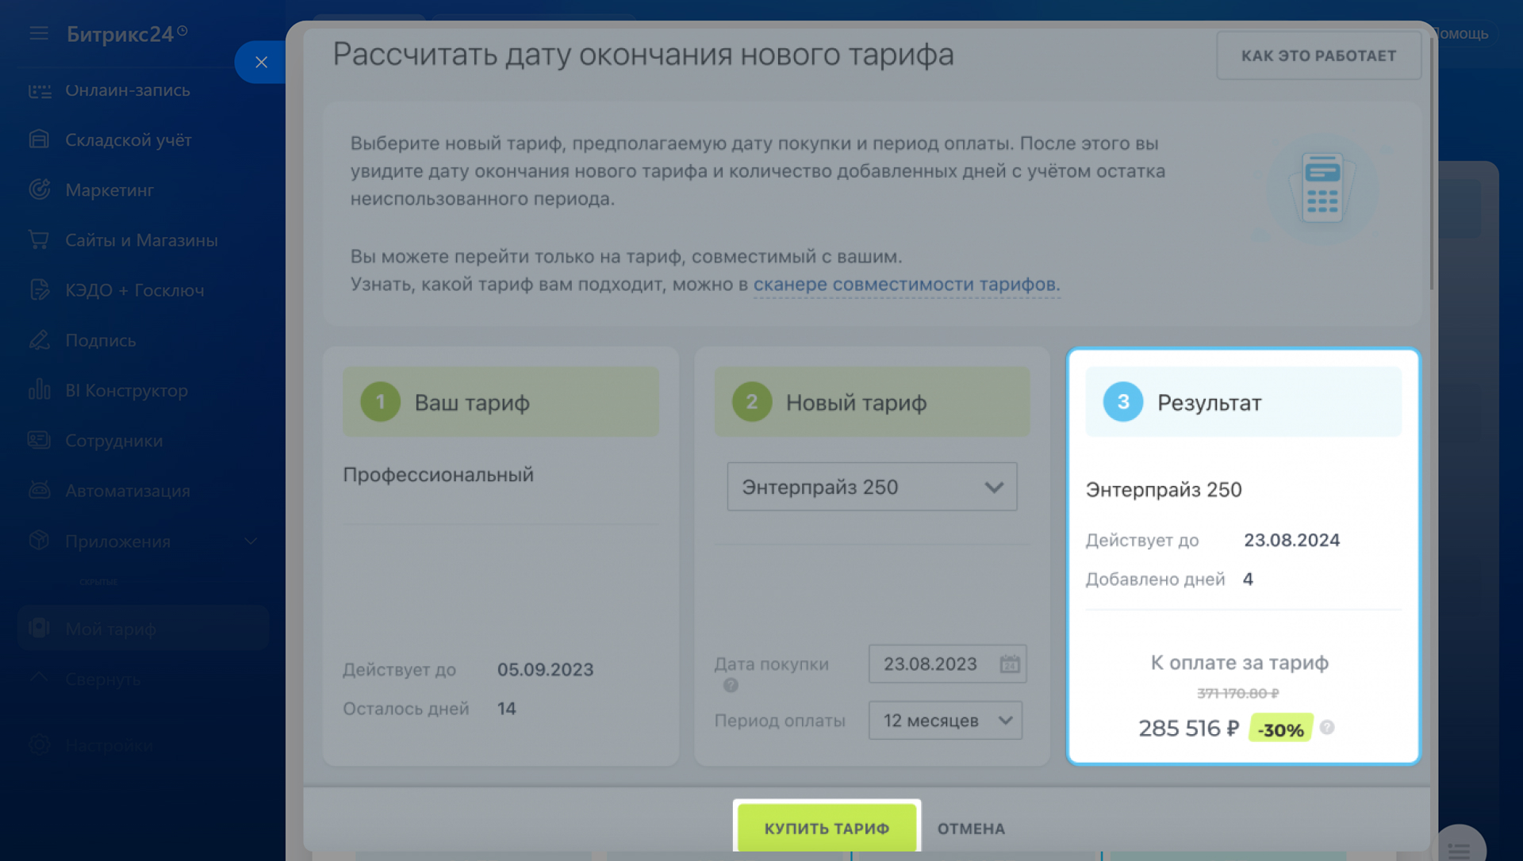Click ОТМЕНА button

[x=971, y=828]
